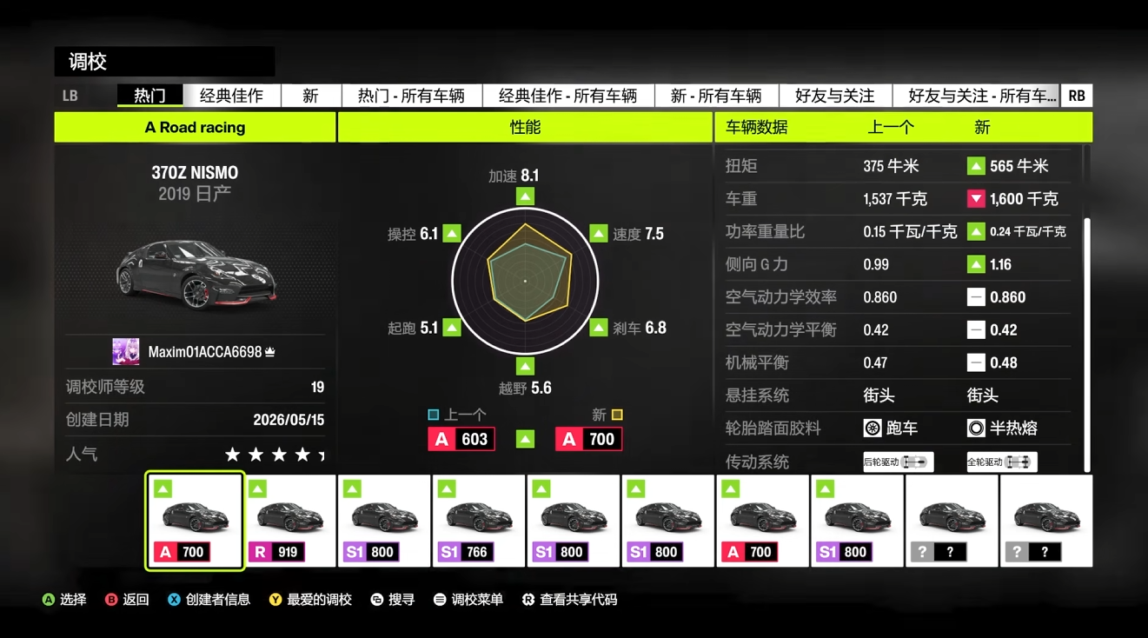
Task: Open the 经典佳作 tab
Action: coord(231,96)
